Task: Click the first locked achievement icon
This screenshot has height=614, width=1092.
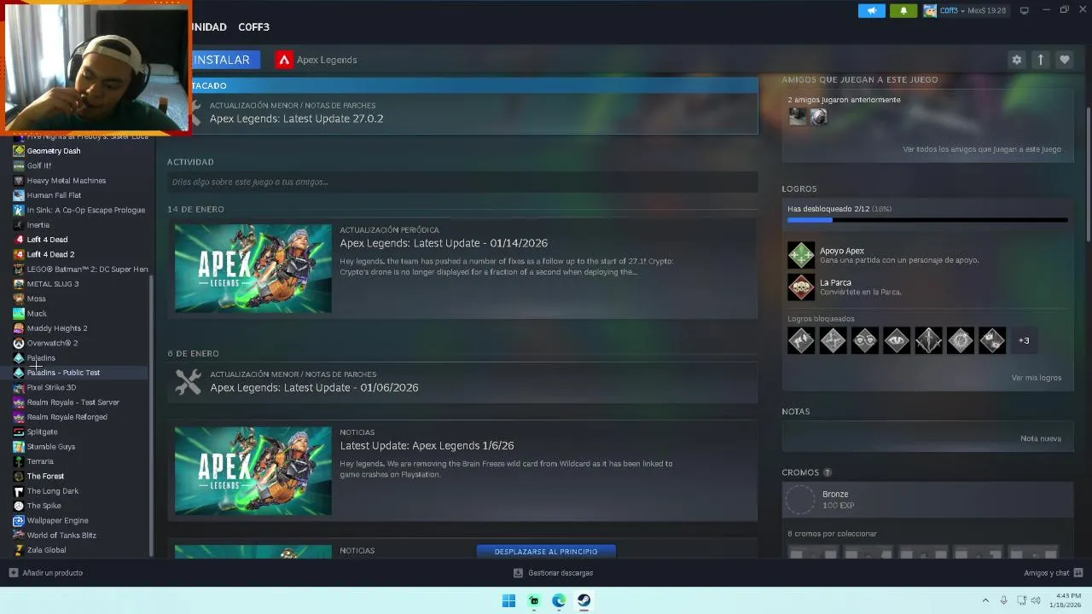Action: coord(801,340)
